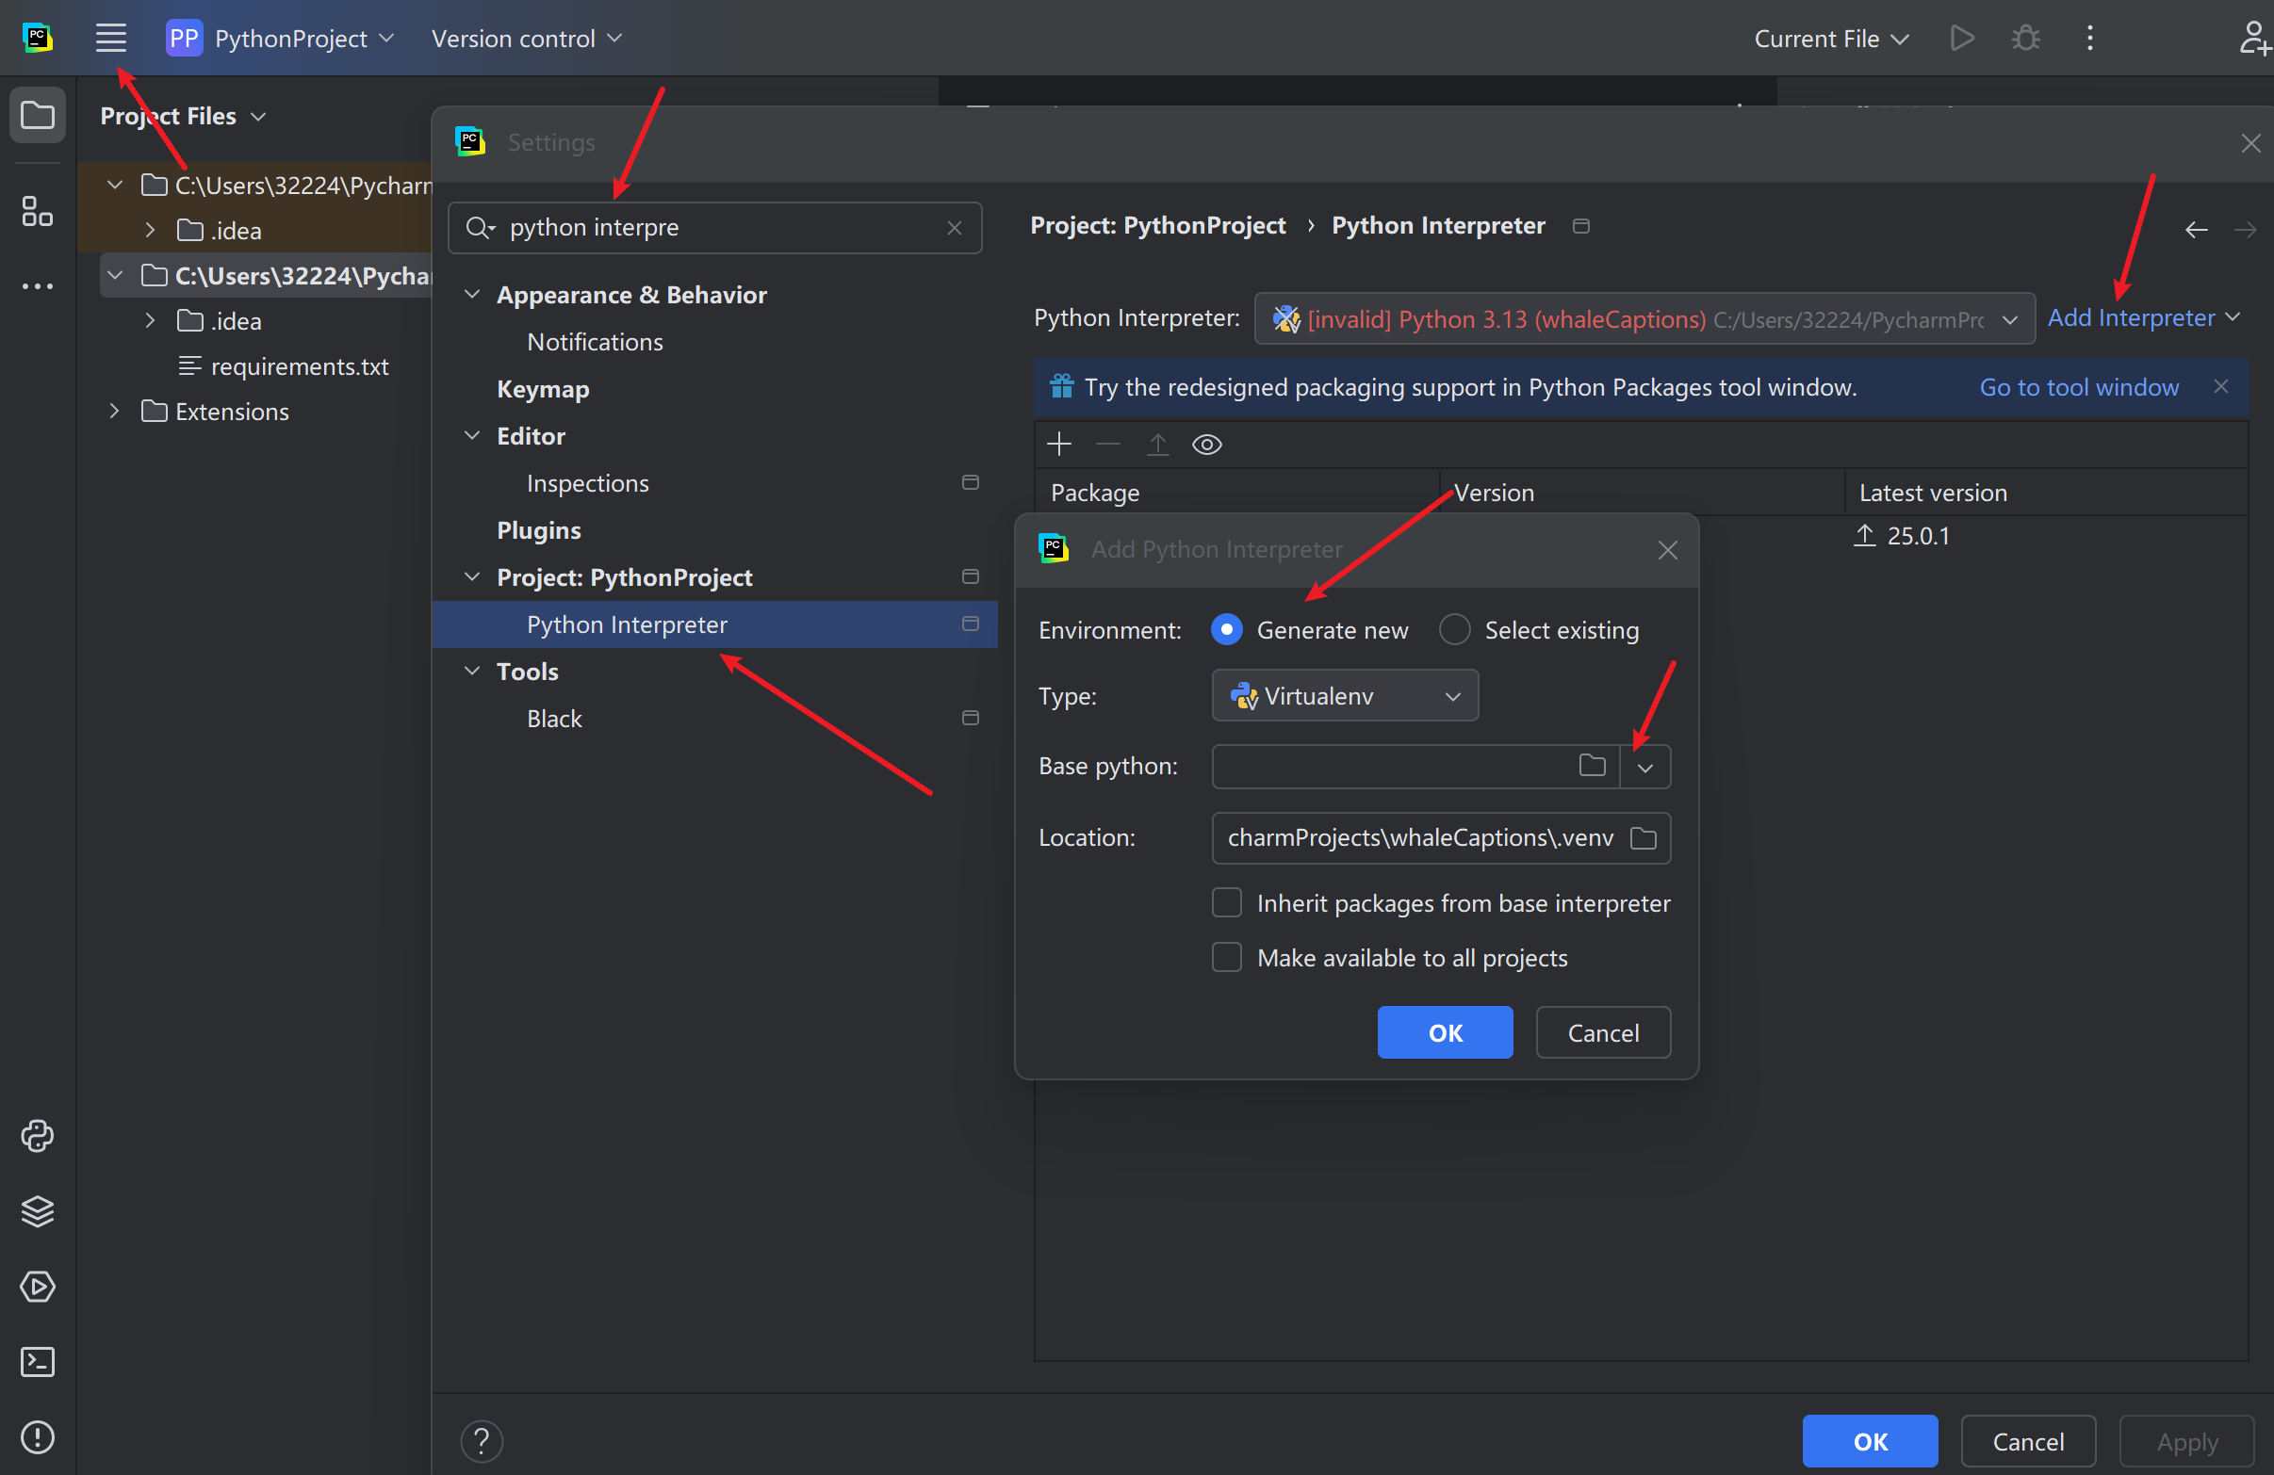This screenshot has height=1475, width=2274.
Task: Click the Go to tool window link
Action: pos(2079,387)
